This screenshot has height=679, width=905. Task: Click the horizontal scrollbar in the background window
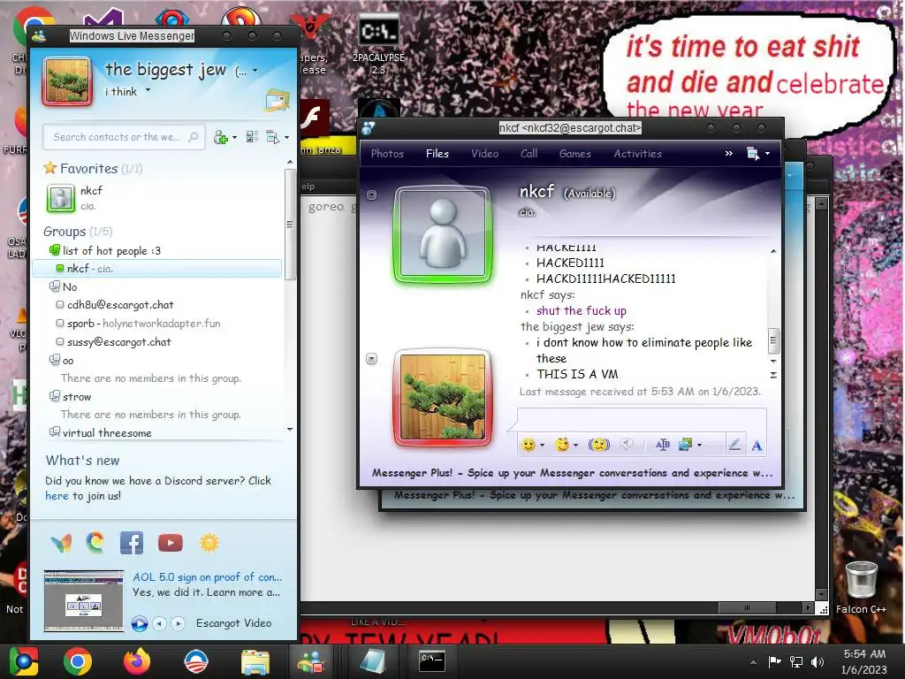tap(747, 607)
